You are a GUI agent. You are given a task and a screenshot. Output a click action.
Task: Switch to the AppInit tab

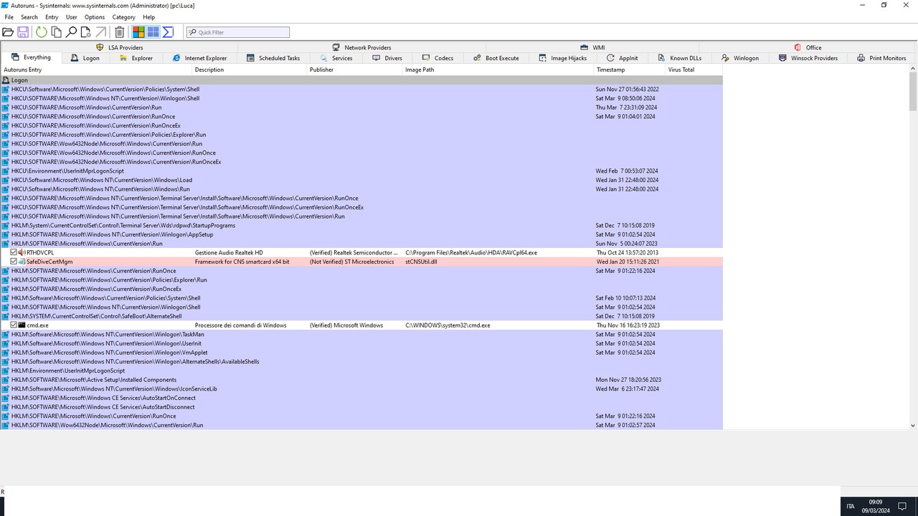622,58
